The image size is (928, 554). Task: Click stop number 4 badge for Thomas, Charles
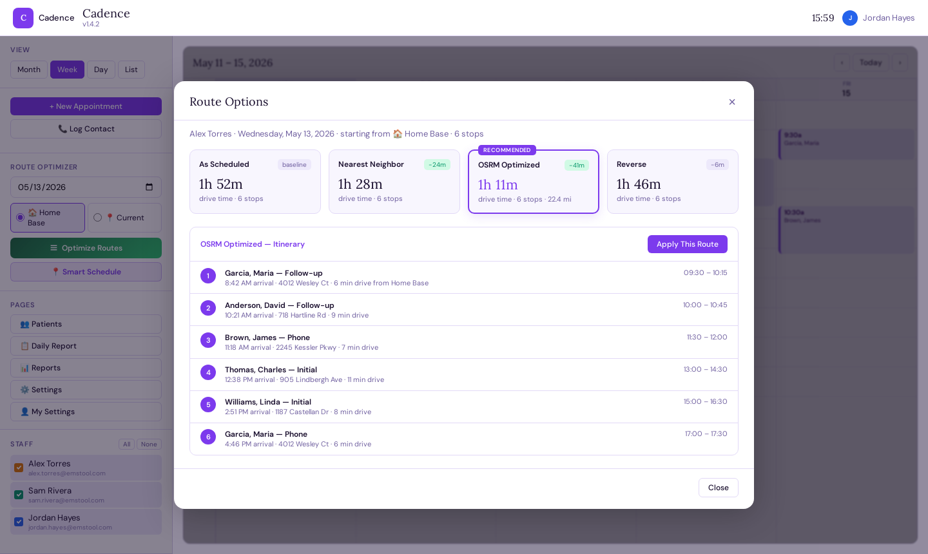(208, 372)
